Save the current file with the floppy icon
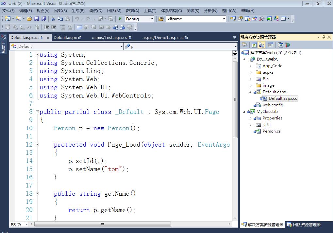333x233 pixels. tap(37, 19)
